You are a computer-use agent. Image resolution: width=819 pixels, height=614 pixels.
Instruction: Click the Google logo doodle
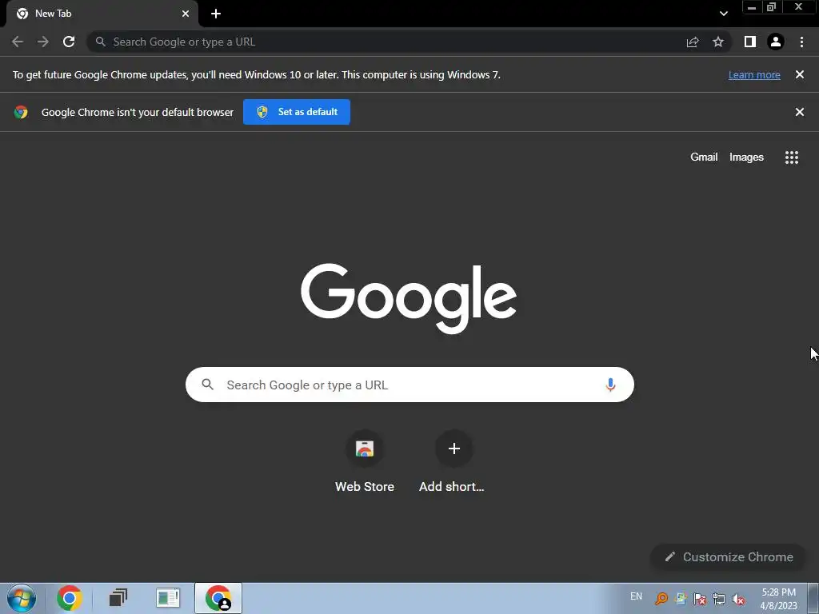tap(409, 298)
